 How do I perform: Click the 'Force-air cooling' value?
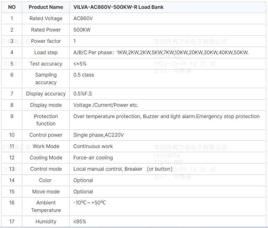pyautogui.click(x=93, y=158)
